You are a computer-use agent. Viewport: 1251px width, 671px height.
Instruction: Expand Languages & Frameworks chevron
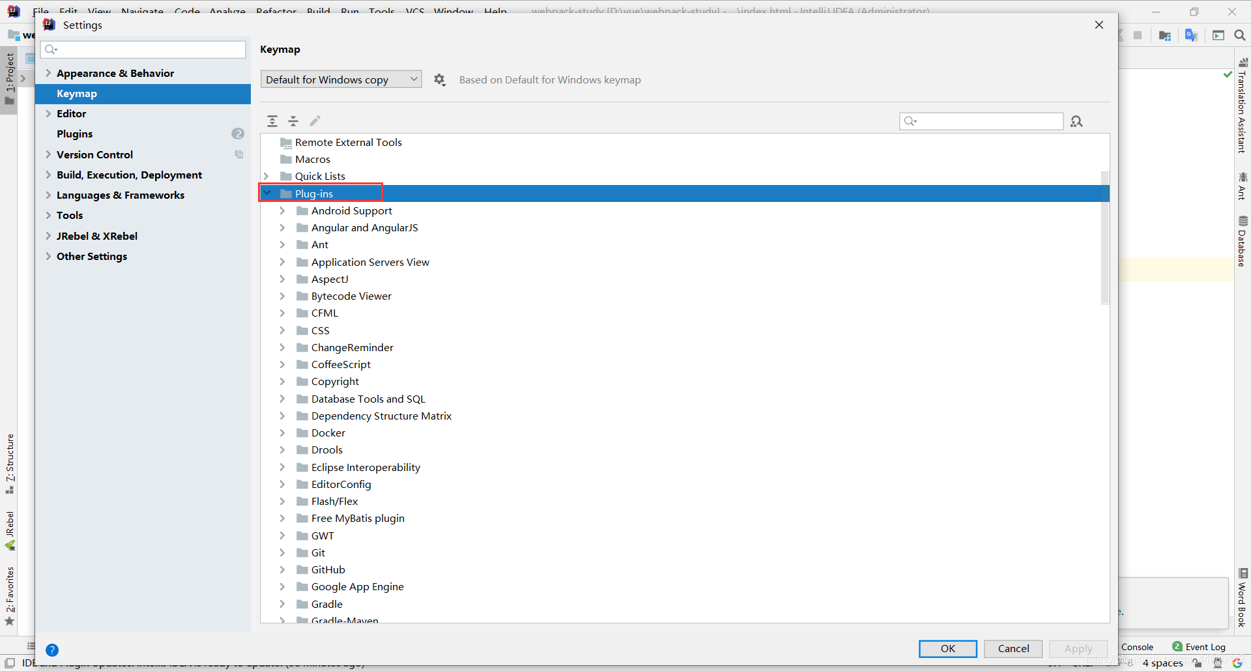pos(48,195)
